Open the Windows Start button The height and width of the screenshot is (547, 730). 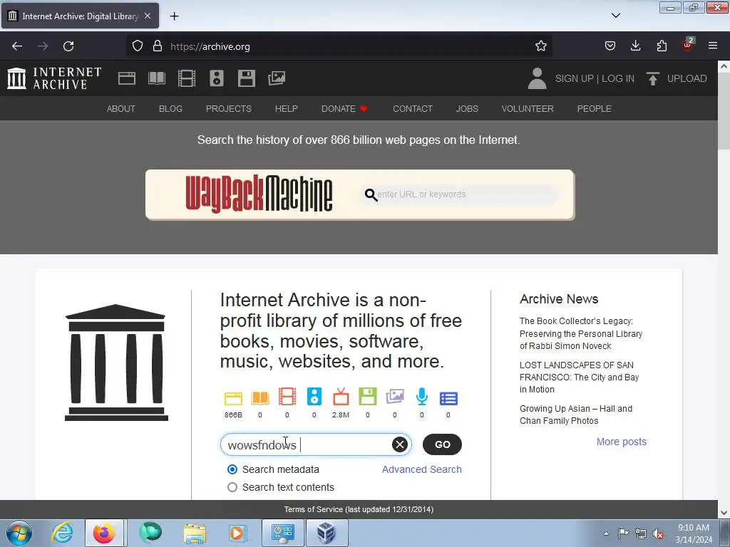click(x=19, y=533)
